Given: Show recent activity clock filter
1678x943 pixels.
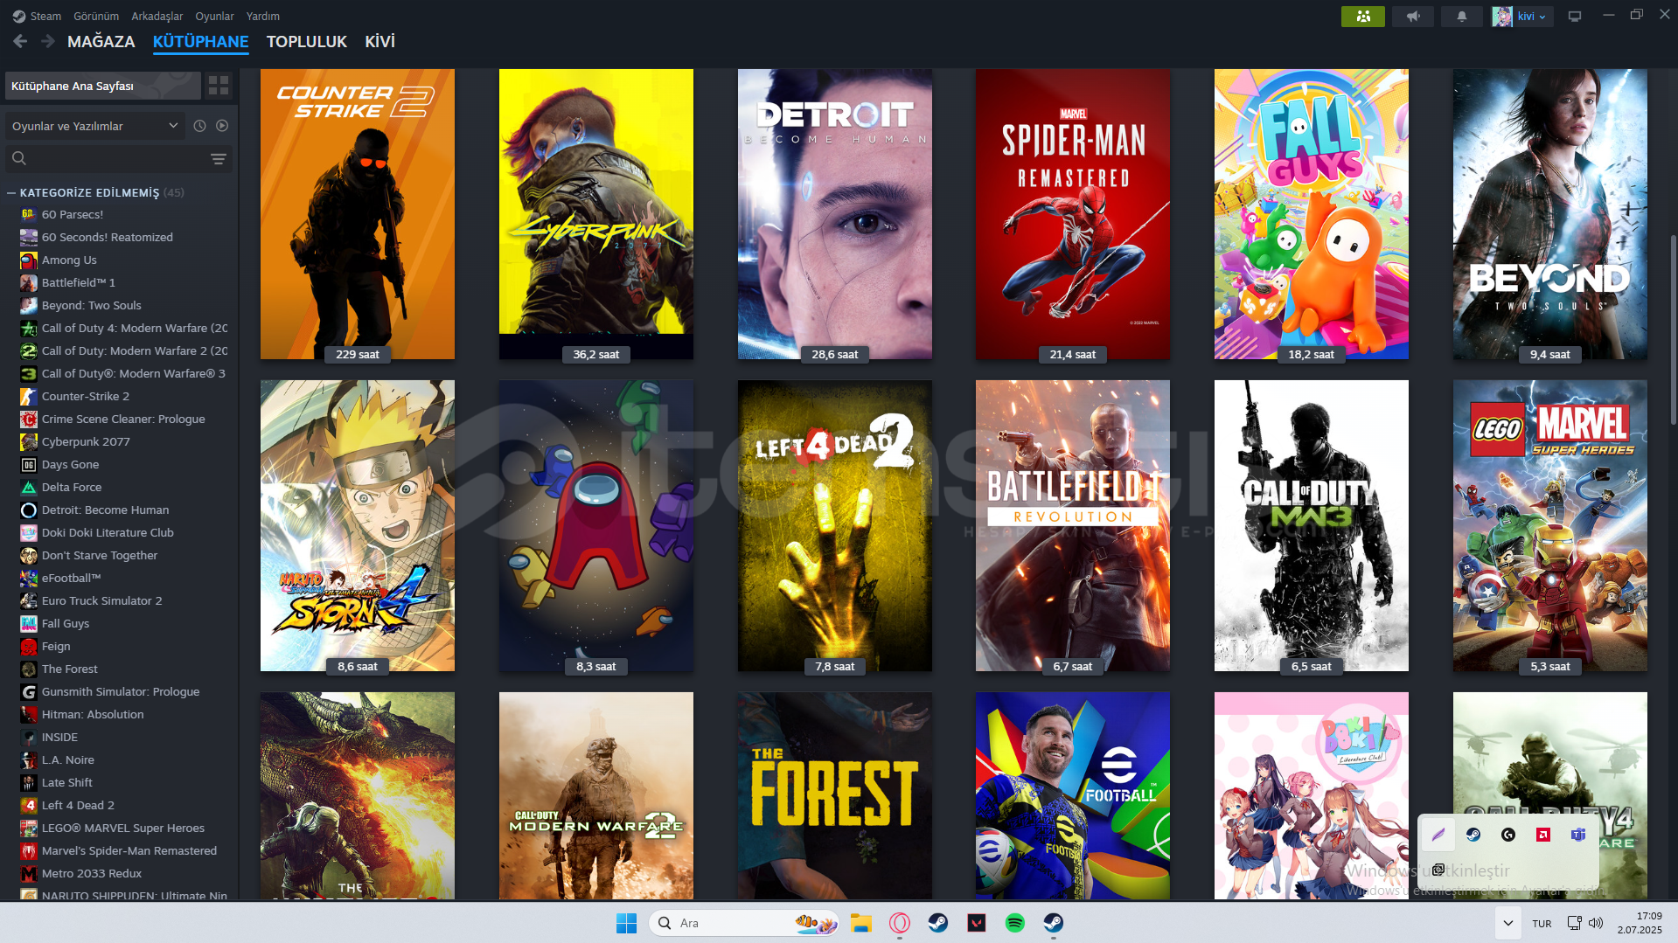Looking at the screenshot, I should click(x=199, y=126).
